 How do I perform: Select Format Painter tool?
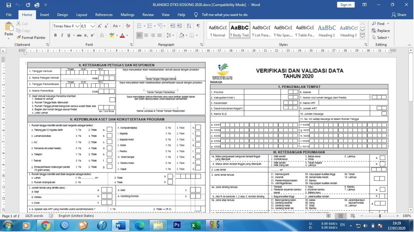31,37
